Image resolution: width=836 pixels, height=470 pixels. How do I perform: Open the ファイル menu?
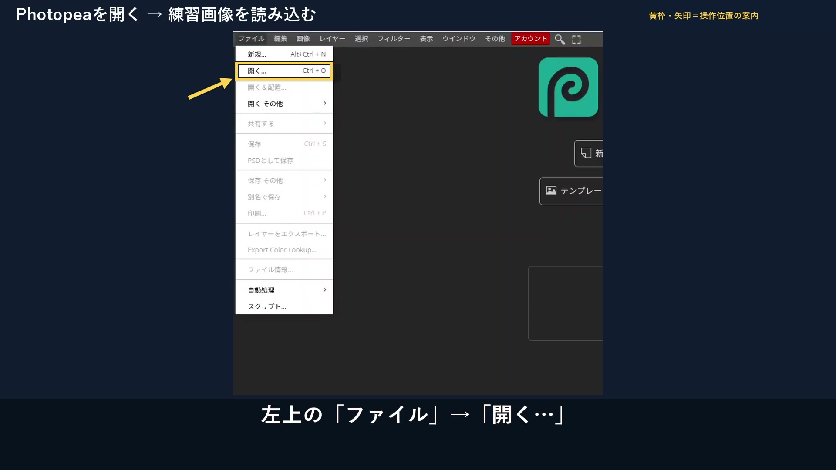coord(251,39)
